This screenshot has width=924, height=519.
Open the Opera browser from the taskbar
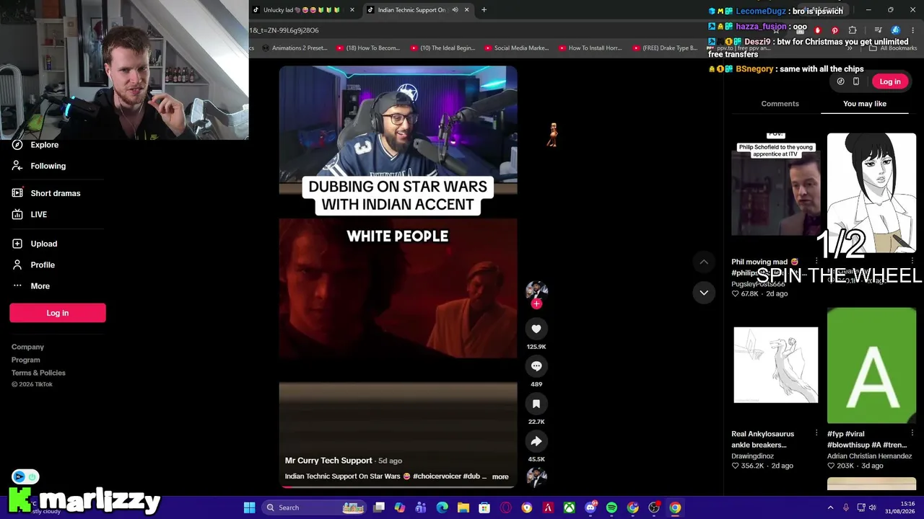506,507
